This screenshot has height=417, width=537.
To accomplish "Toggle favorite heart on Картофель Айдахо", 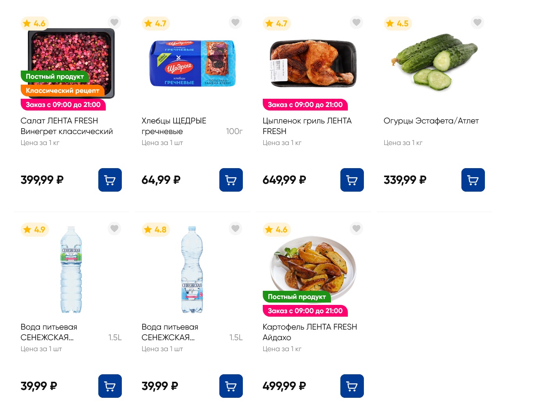I will pos(356,228).
